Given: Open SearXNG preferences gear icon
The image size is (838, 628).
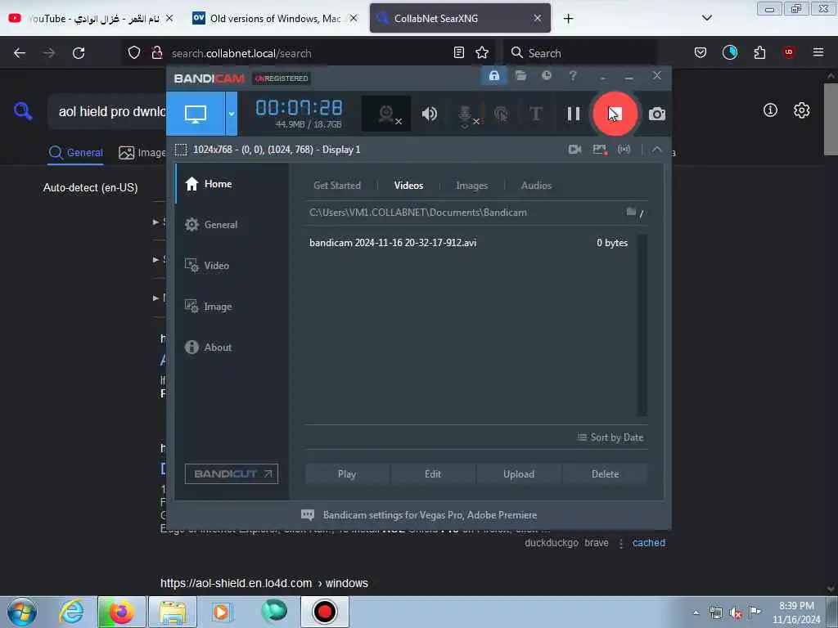Looking at the screenshot, I should click(x=802, y=110).
